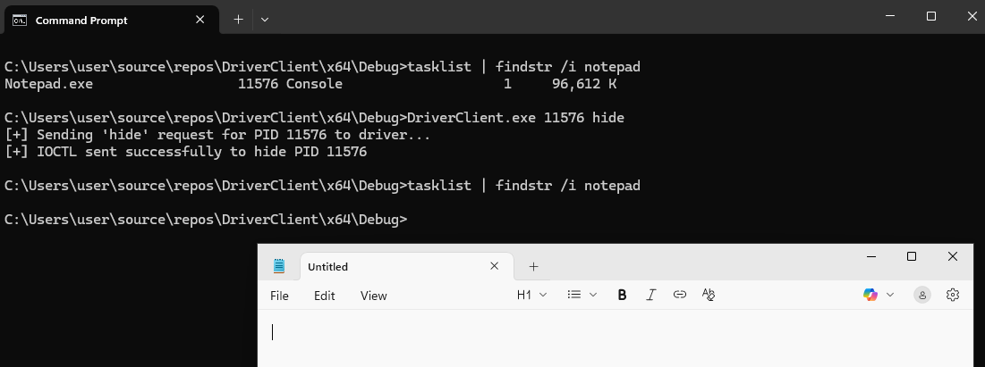Click the Copilot icon in Notepad
The width and height of the screenshot is (985, 367).
click(870, 295)
